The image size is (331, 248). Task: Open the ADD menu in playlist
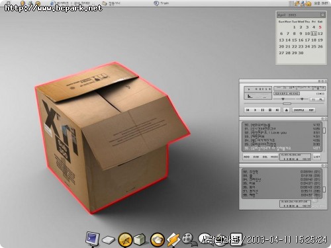click(247, 157)
